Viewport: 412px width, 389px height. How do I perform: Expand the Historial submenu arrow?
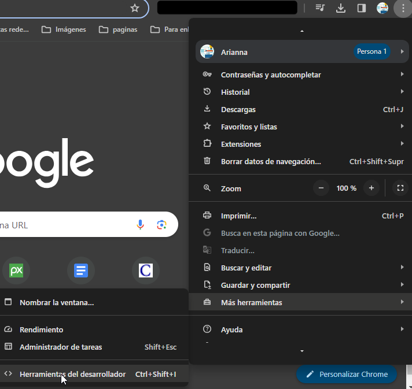point(402,91)
